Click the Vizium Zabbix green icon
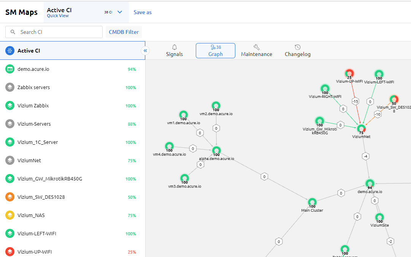The height and width of the screenshot is (257, 411). (x=10, y=105)
